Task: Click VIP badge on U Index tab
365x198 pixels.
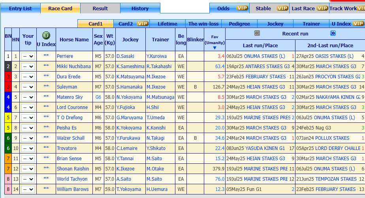Action: pos(358,24)
